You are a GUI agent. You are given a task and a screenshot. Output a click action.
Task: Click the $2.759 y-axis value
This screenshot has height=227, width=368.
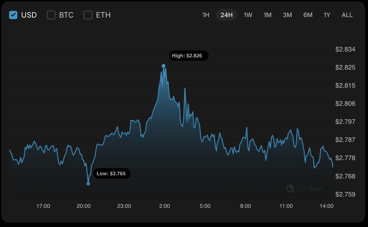pyautogui.click(x=345, y=194)
